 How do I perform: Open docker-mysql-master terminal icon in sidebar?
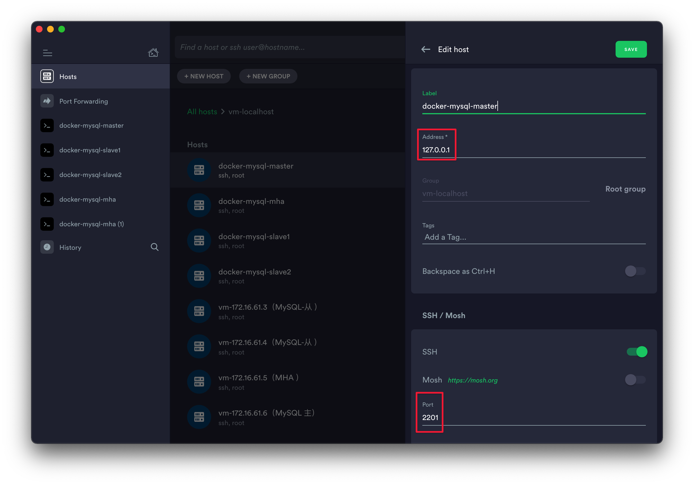[47, 126]
